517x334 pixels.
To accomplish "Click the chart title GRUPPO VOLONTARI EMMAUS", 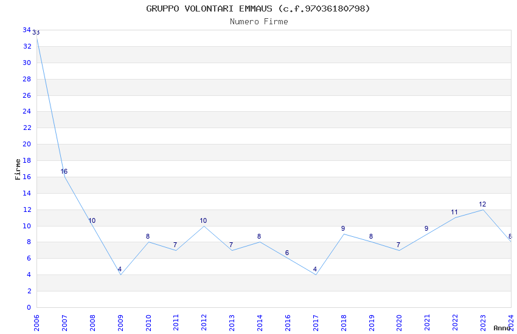I will [x=258, y=9].
